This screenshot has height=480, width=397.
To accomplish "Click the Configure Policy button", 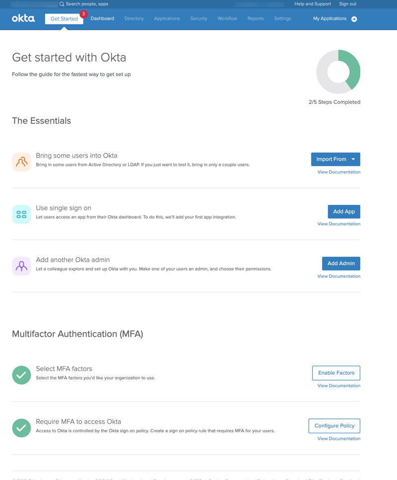I will pyautogui.click(x=334, y=426).
